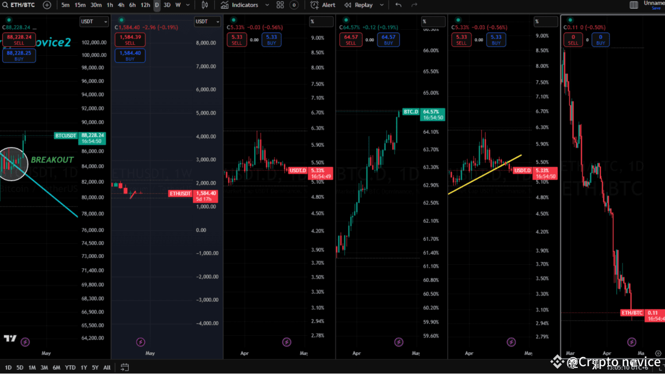Undo the last chart action

coord(398,5)
